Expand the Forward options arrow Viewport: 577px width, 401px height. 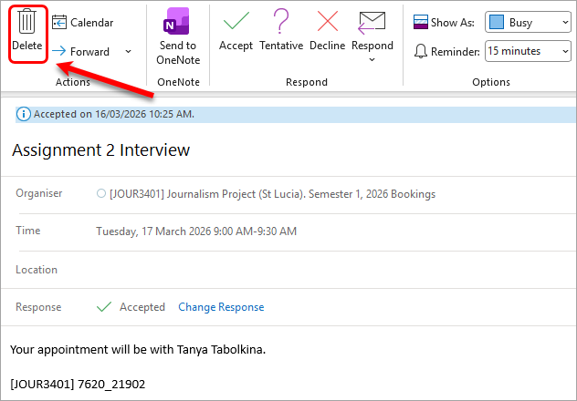click(x=128, y=51)
